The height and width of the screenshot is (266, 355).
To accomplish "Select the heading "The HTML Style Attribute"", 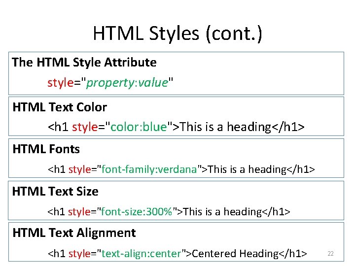I will 84,63.
